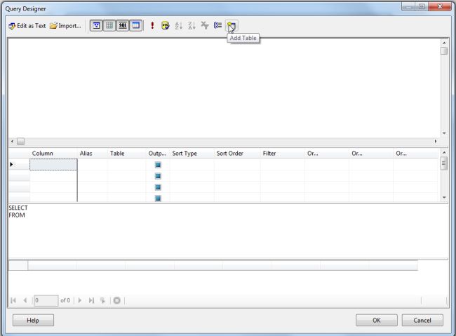
Task: Close the Query Designer window
Action: (x=440, y=6)
